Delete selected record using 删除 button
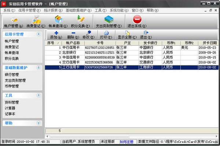Viewport: 220px width, 146px height. (x=73, y=35)
